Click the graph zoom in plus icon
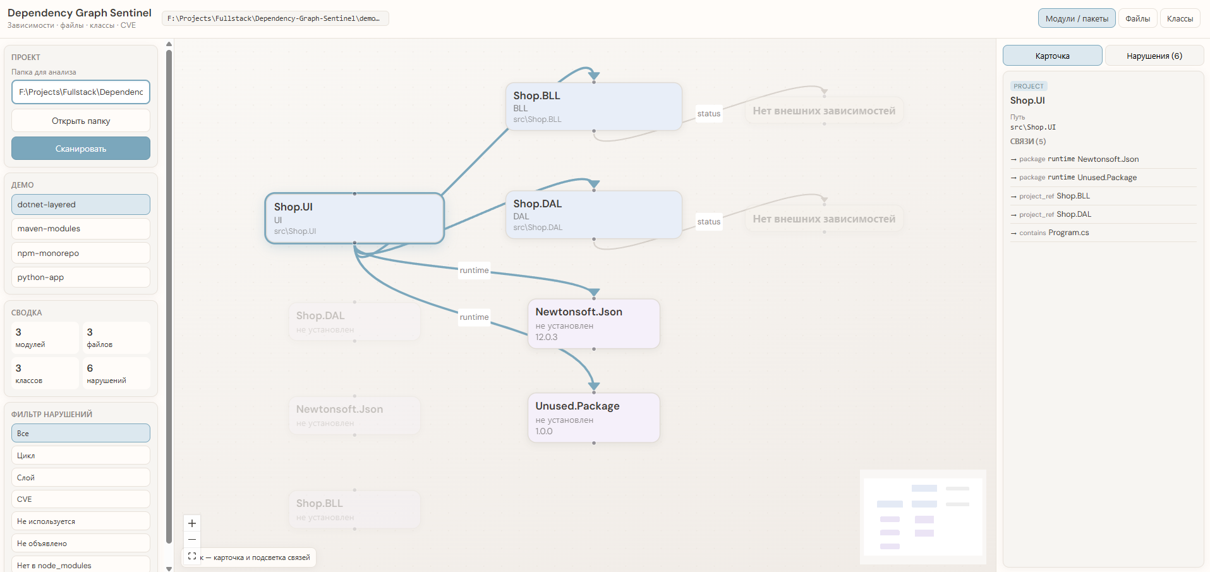This screenshot has width=1210, height=572. click(x=192, y=523)
